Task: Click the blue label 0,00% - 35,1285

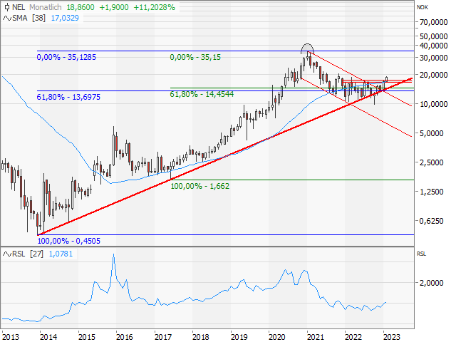Action: (x=66, y=57)
